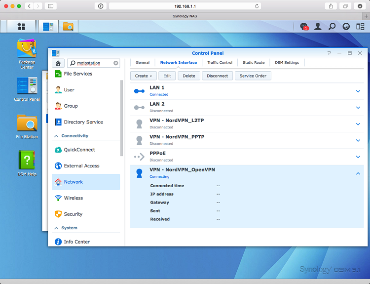The image size is (370, 284).
Task: Click the Disconnect button
Action: point(217,76)
